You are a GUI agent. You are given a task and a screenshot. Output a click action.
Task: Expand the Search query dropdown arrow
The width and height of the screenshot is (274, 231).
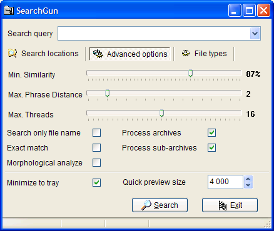[x=255, y=34]
